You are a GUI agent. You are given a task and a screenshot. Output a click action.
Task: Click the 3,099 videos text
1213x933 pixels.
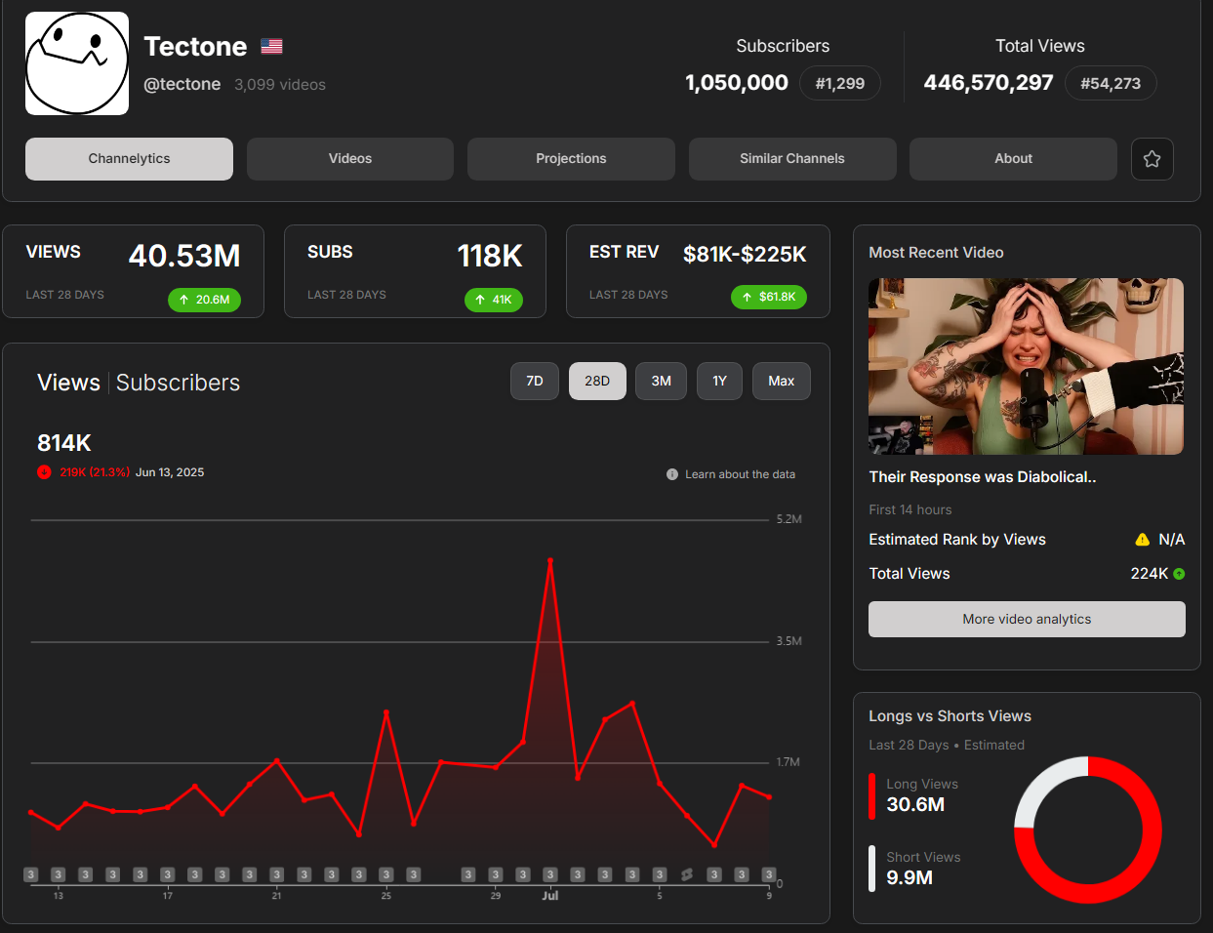pos(280,85)
